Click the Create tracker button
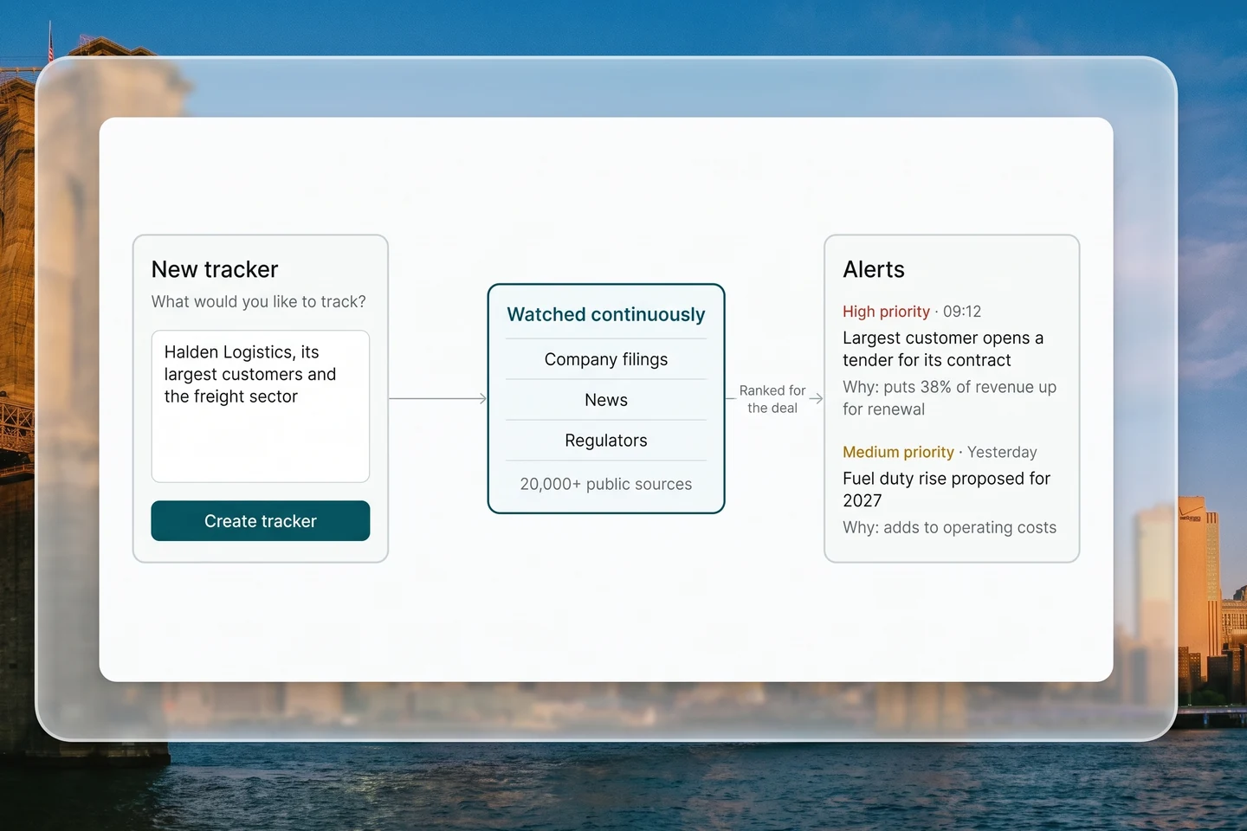Viewport: 1247px width, 831px height. click(260, 521)
